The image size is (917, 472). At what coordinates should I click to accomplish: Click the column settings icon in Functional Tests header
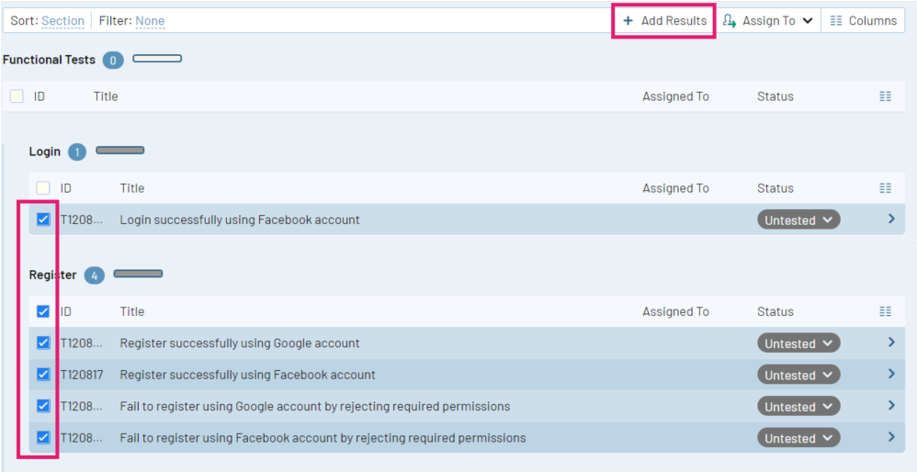click(885, 96)
